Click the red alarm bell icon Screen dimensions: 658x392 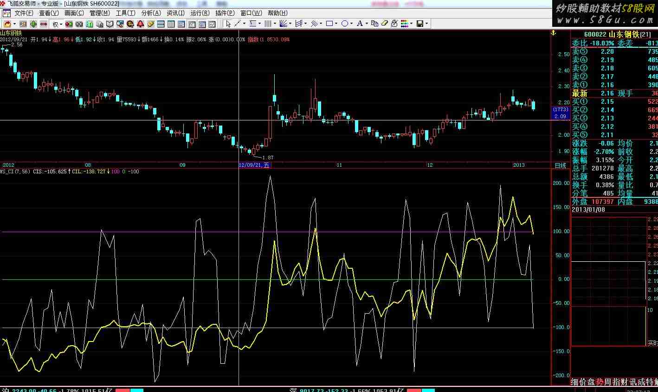[140, 24]
